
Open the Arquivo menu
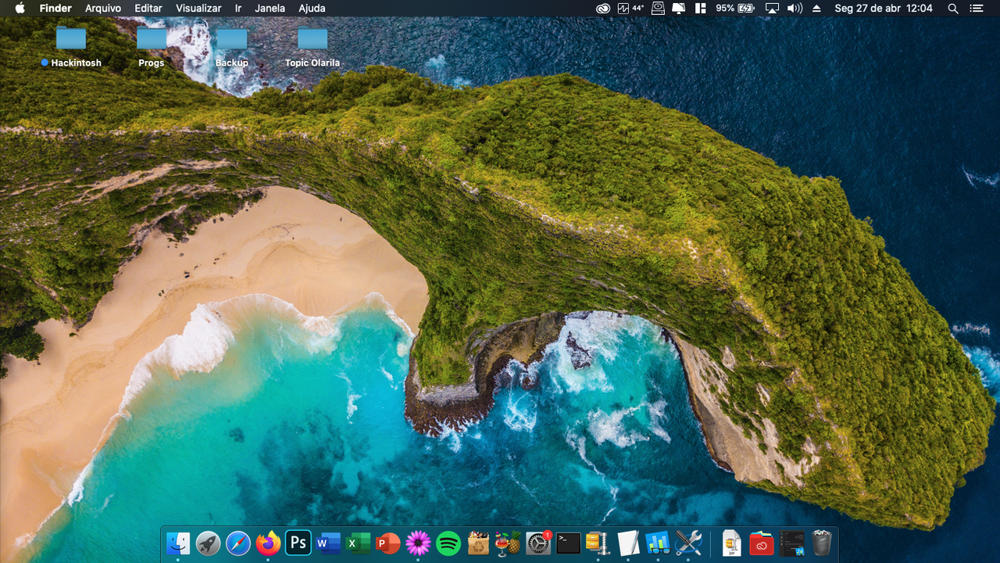tap(103, 8)
